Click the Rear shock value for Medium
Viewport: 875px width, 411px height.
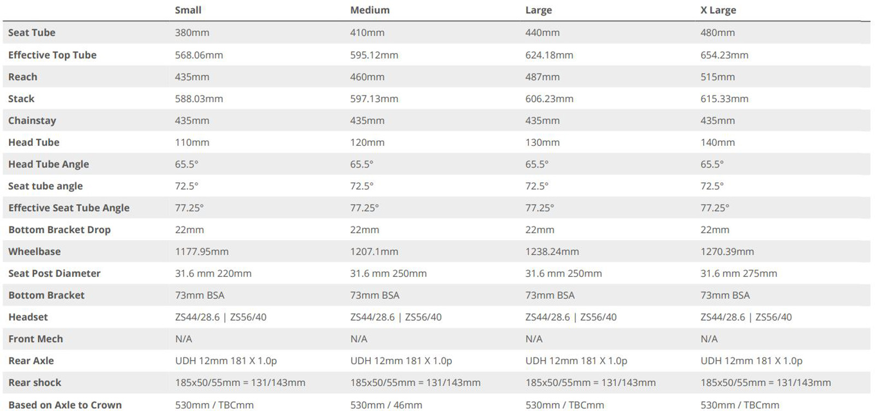click(415, 383)
